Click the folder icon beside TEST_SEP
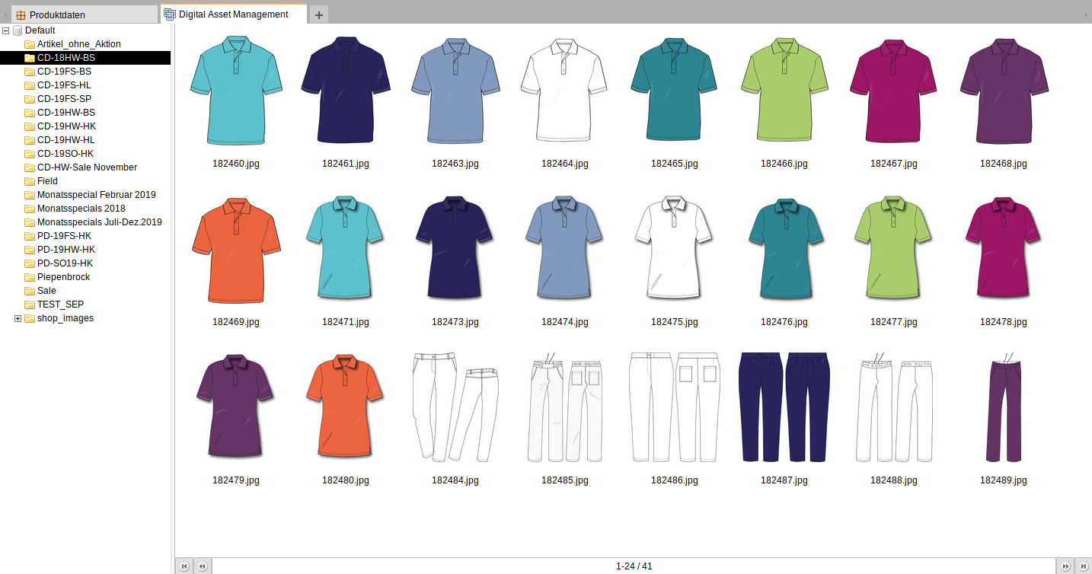 coord(30,305)
